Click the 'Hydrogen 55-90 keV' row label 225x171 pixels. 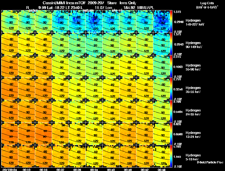193,67
